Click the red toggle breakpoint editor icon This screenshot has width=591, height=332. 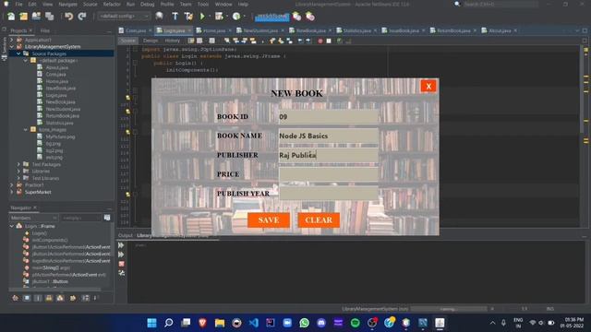[320, 41]
